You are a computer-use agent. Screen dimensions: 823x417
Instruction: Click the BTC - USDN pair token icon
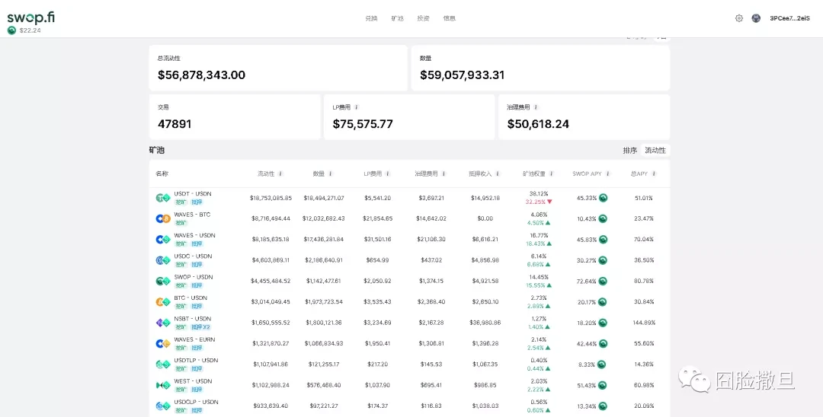click(x=163, y=302)
